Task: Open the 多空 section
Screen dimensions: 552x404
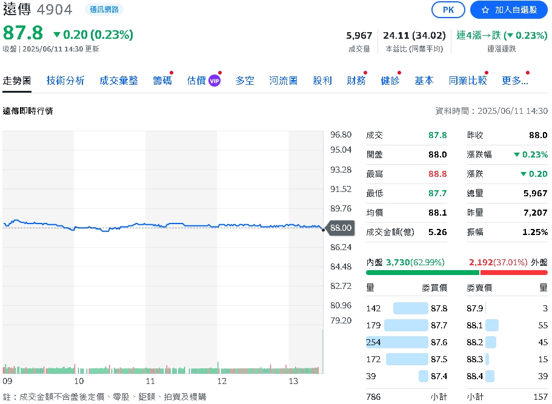Action: click(245, 80)
